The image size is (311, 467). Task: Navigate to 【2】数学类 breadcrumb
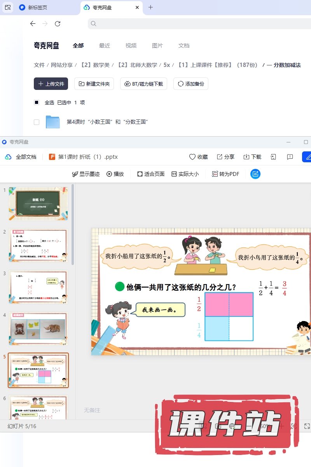[95, 65]
